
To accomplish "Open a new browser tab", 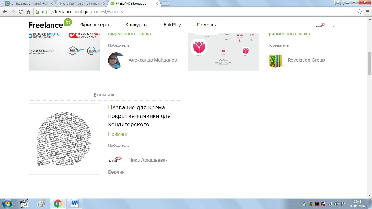I will (x=165, y=4).
